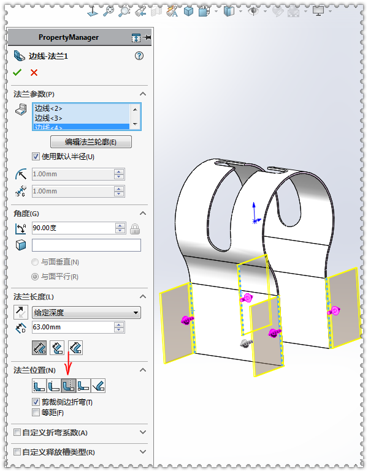Image resolution: width=368 pixels, height=472 pixels.
Task: Click Edit Appearance icon
Action: point(278,12)
